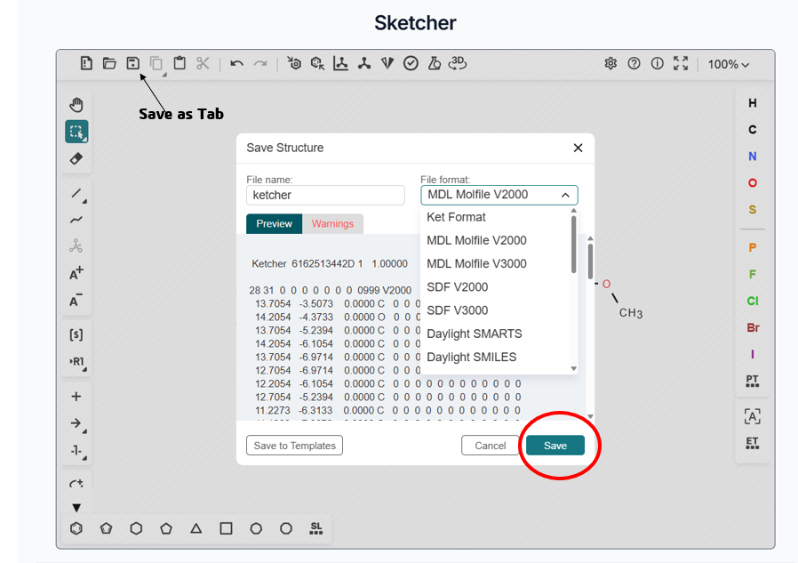This screenshot has width=798, height=563.
Task: Open a structure file from disk
Action: (x=108, y=63)
